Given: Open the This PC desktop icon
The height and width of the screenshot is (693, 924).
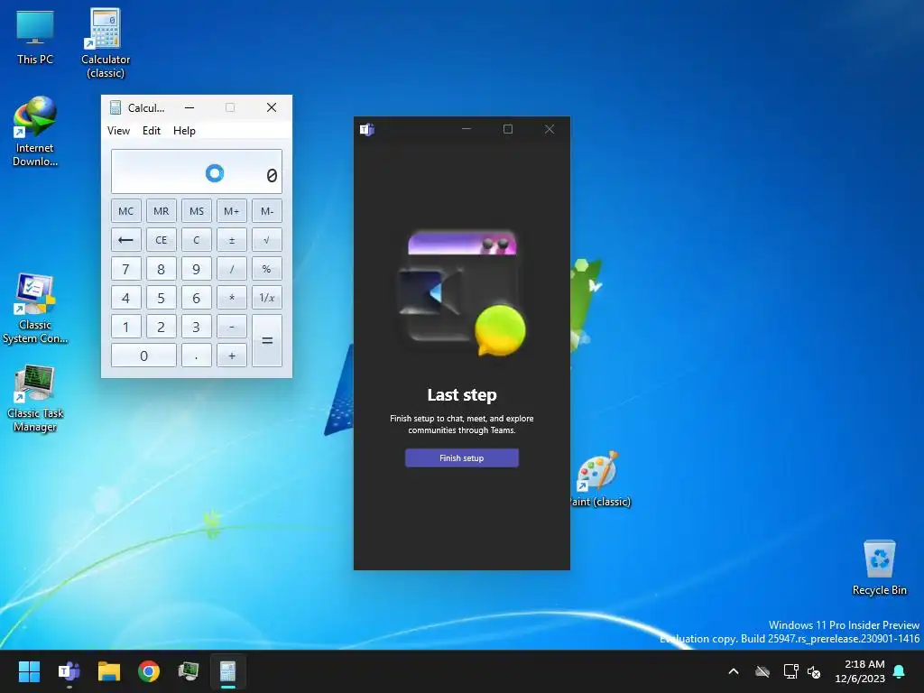Looking at the screenshot, I should click(35, 37).
